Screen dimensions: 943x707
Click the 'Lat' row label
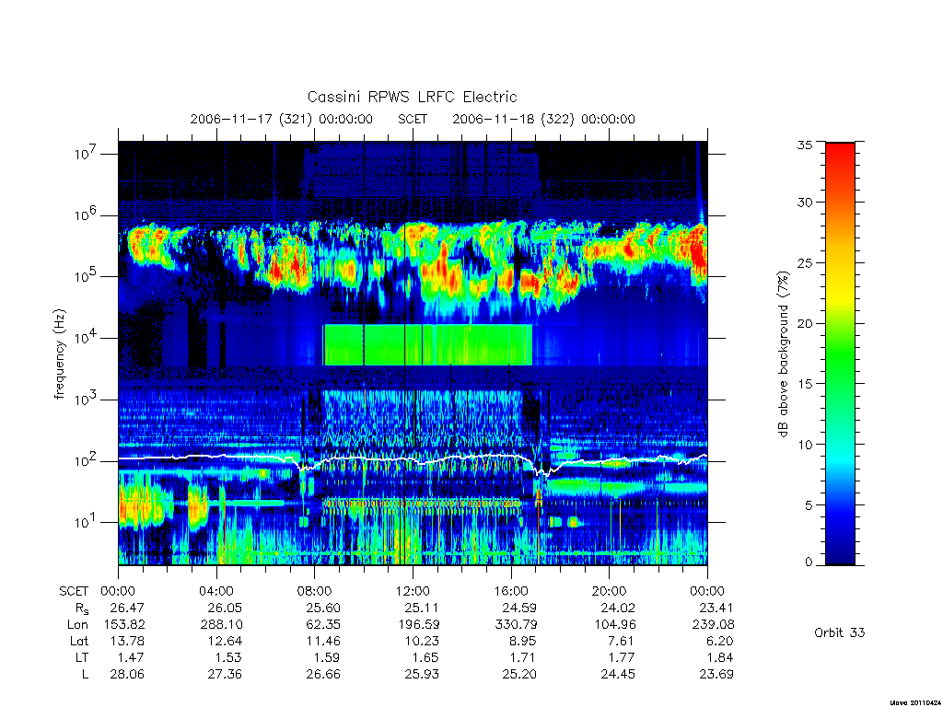click(79, 641)
